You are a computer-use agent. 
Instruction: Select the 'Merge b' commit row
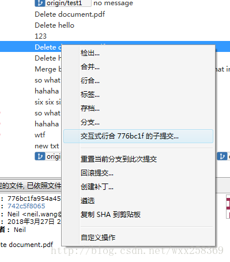pos(48,69)
